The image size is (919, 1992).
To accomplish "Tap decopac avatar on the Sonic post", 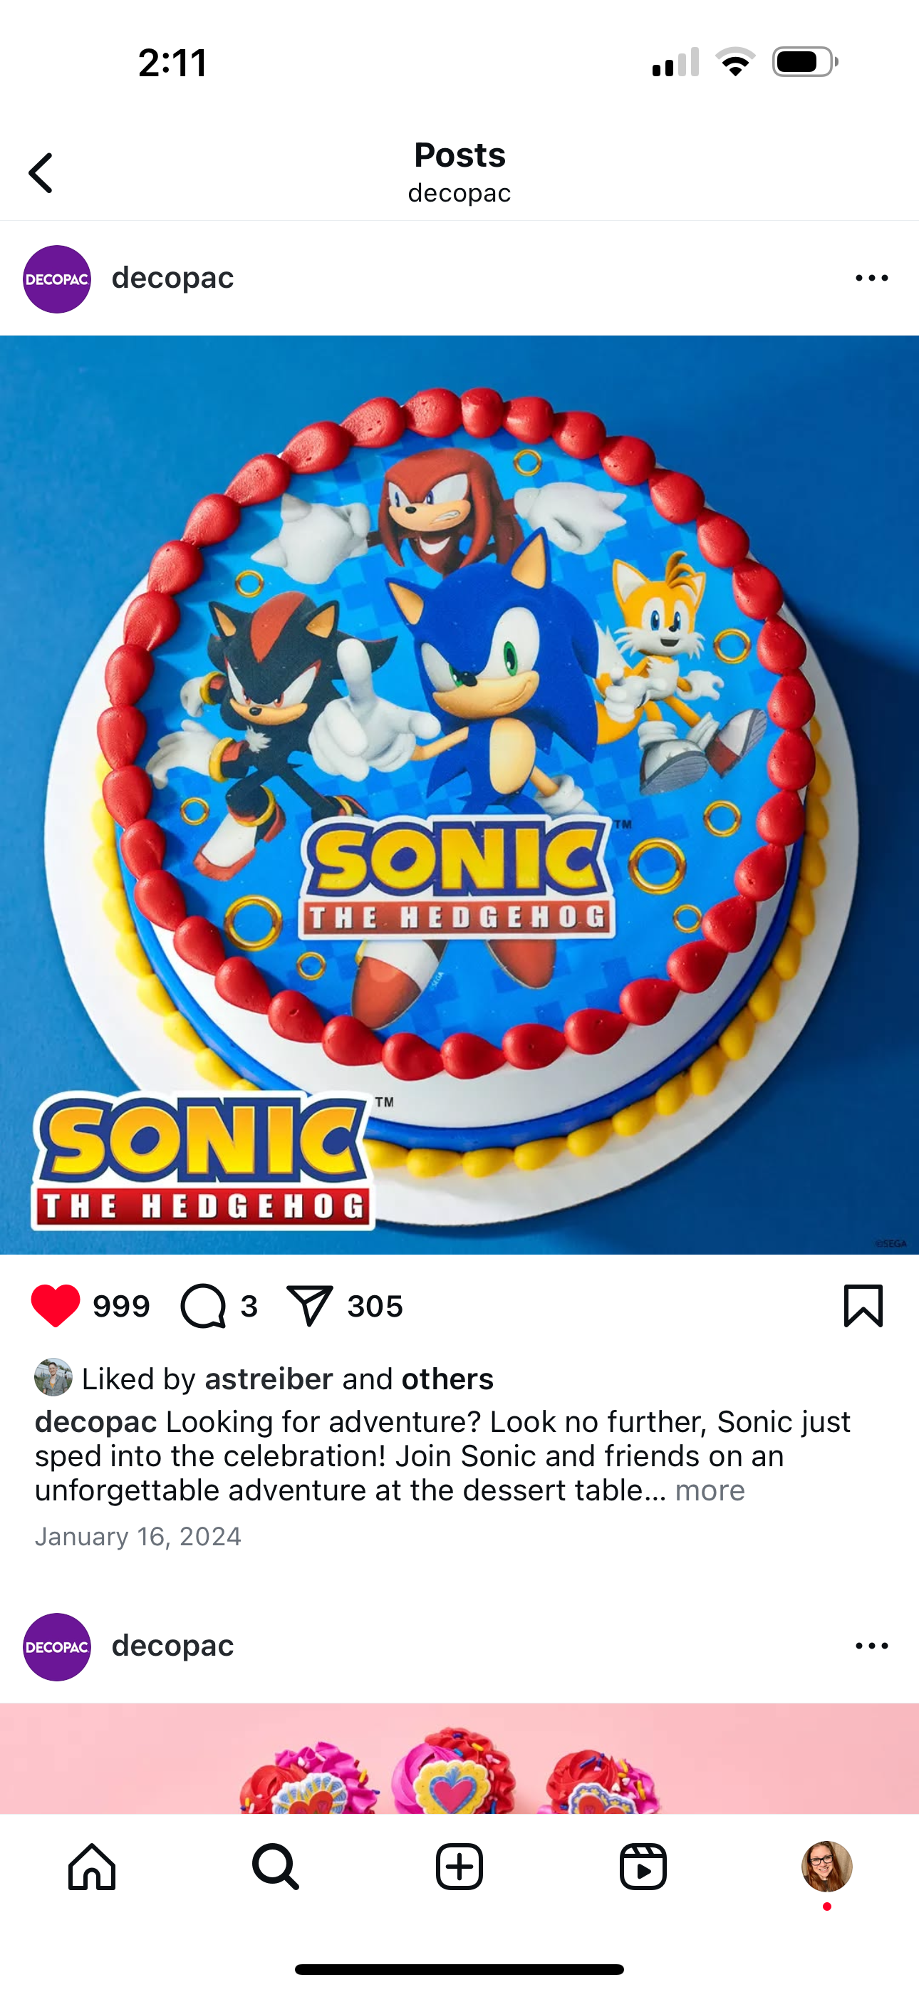I will (x=56, y=279).
